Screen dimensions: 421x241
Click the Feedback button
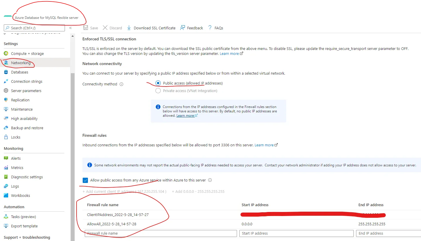coord(192,28)
